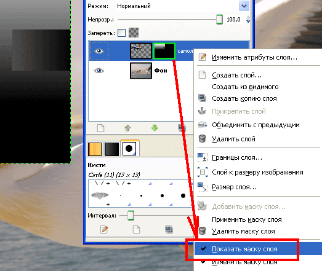The image size is (322, 271).
Task: Hide the Фон layer with eye icon
Action: [x=99, y=71]
